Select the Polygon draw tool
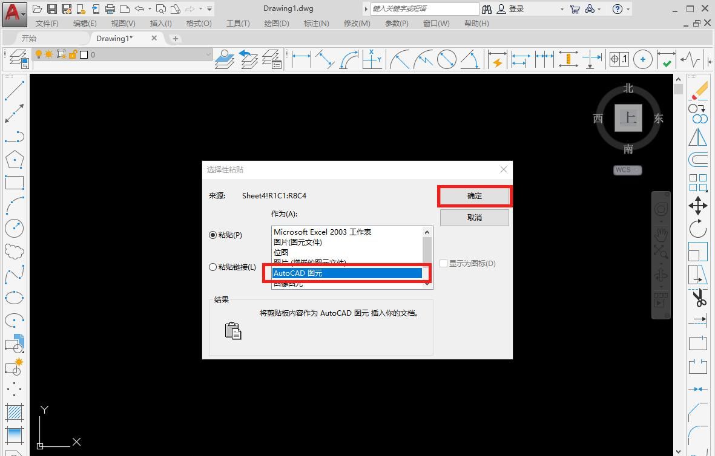 pyautogui.click(x=14, y=160)
